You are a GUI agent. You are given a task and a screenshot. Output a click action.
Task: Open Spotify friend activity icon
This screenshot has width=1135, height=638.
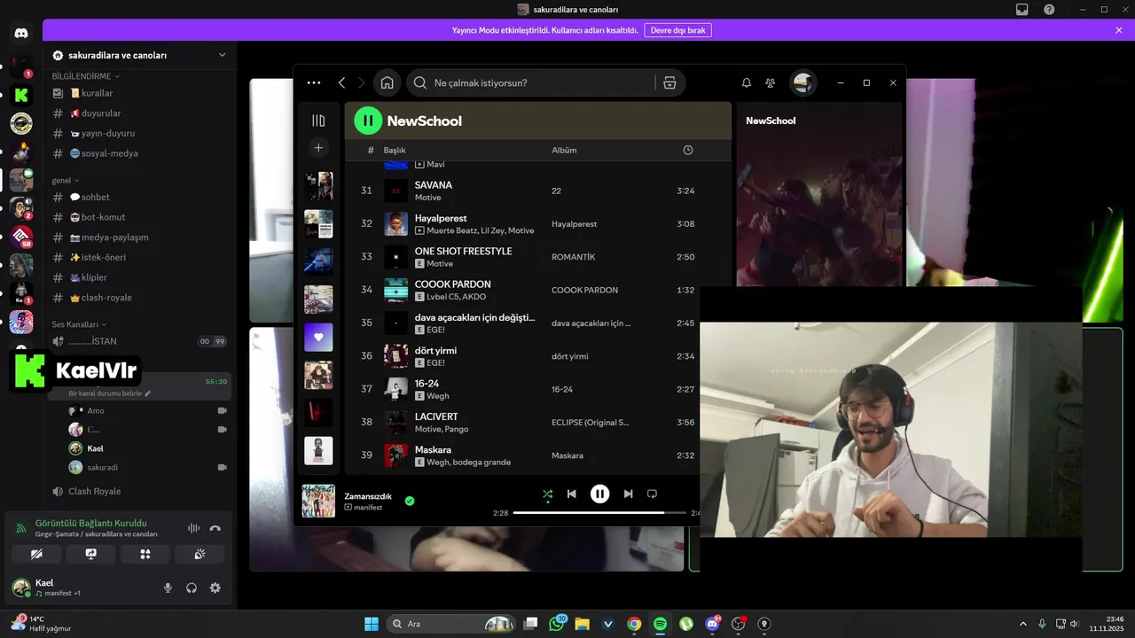click(x=770, y=82)
